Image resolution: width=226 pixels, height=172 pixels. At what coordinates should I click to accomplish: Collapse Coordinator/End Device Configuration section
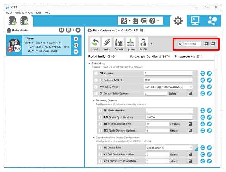tap(94, 138)
